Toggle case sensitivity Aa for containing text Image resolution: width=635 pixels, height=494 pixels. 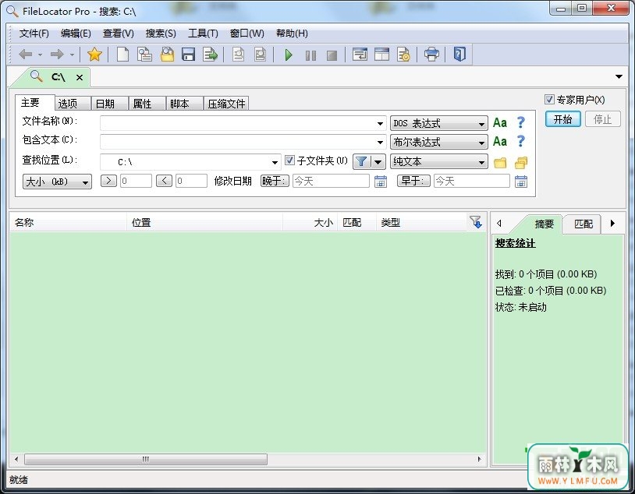pyautogui.click(x=500, y=141)
